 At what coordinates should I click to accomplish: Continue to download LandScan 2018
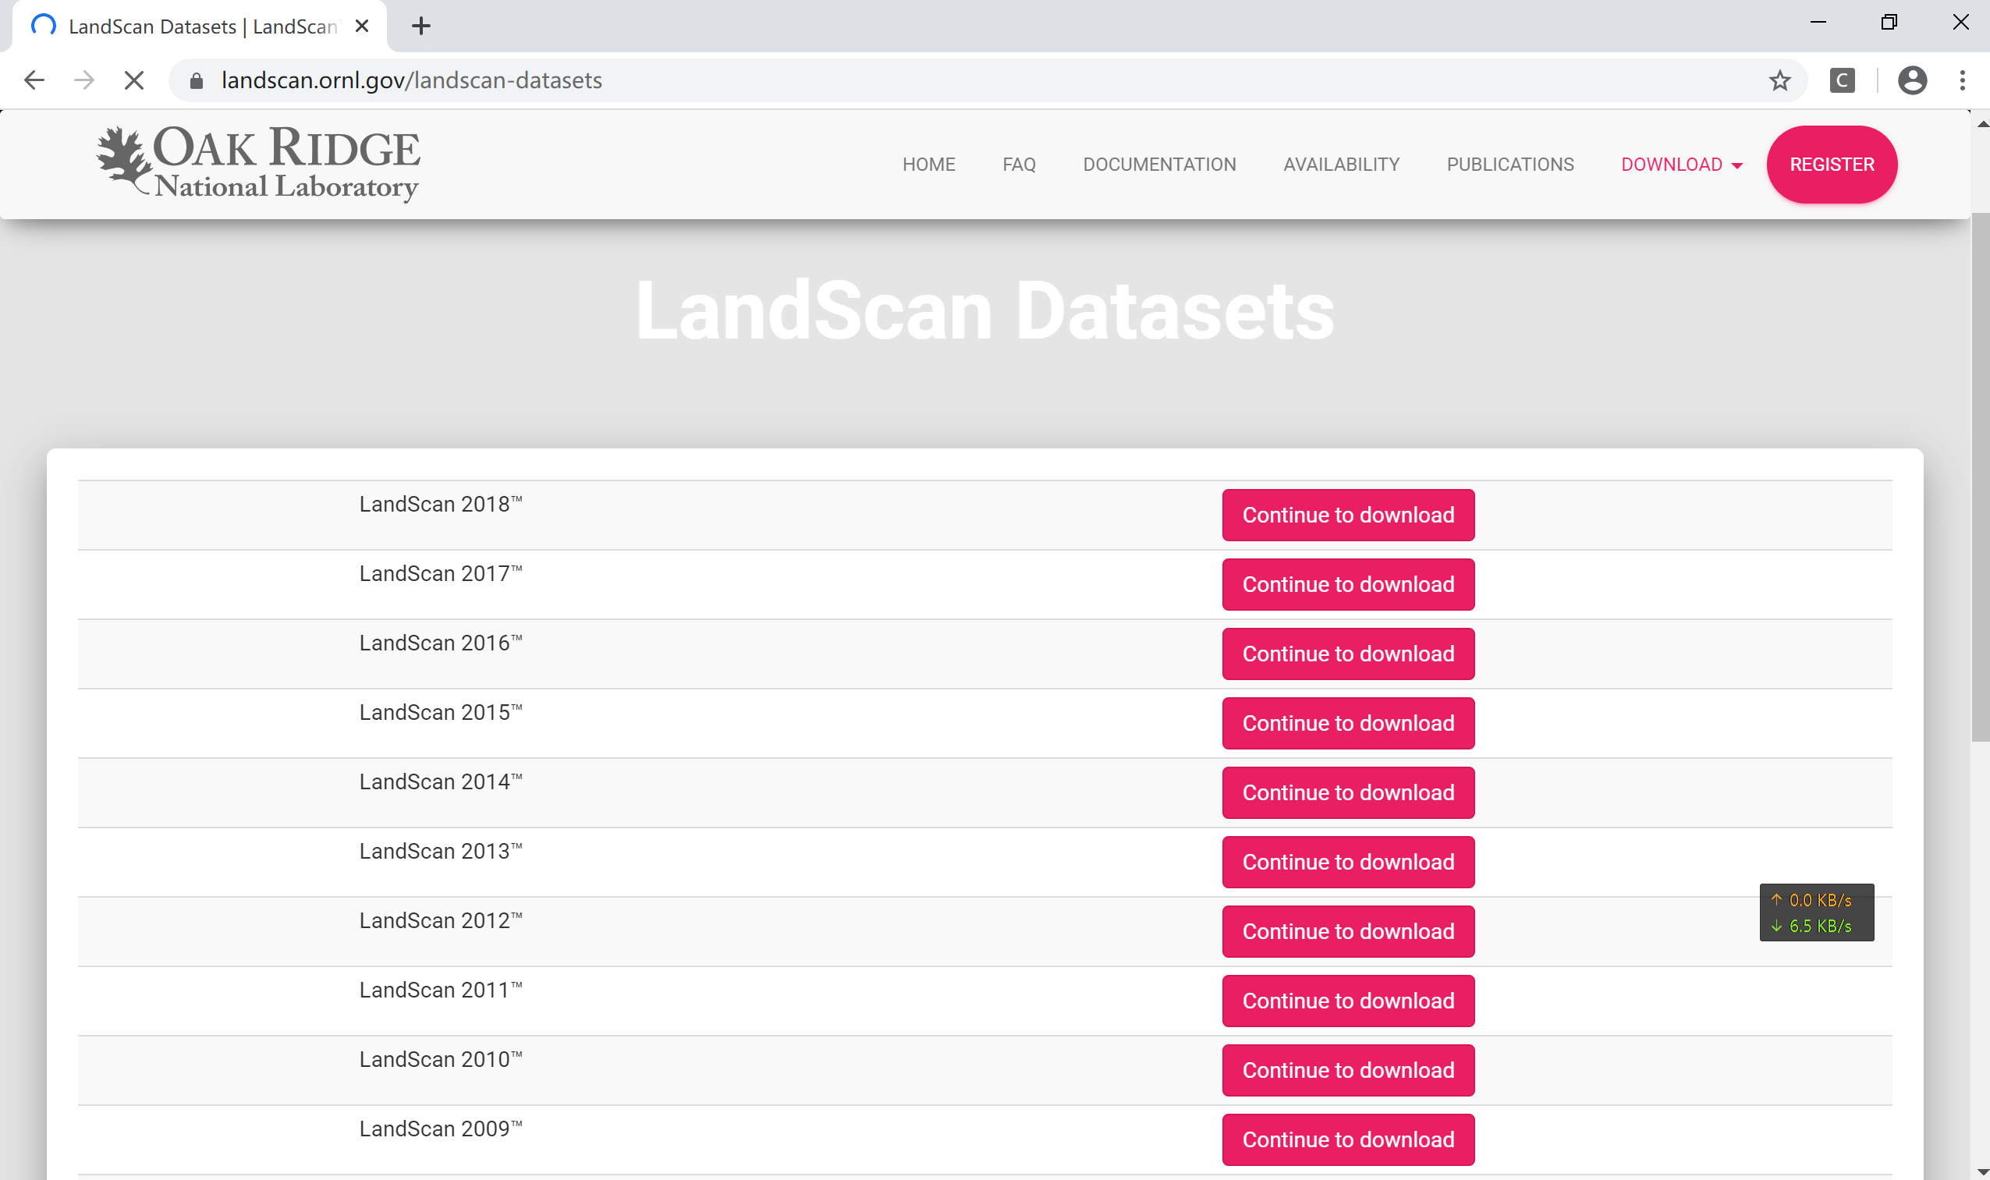(1347, 516)
